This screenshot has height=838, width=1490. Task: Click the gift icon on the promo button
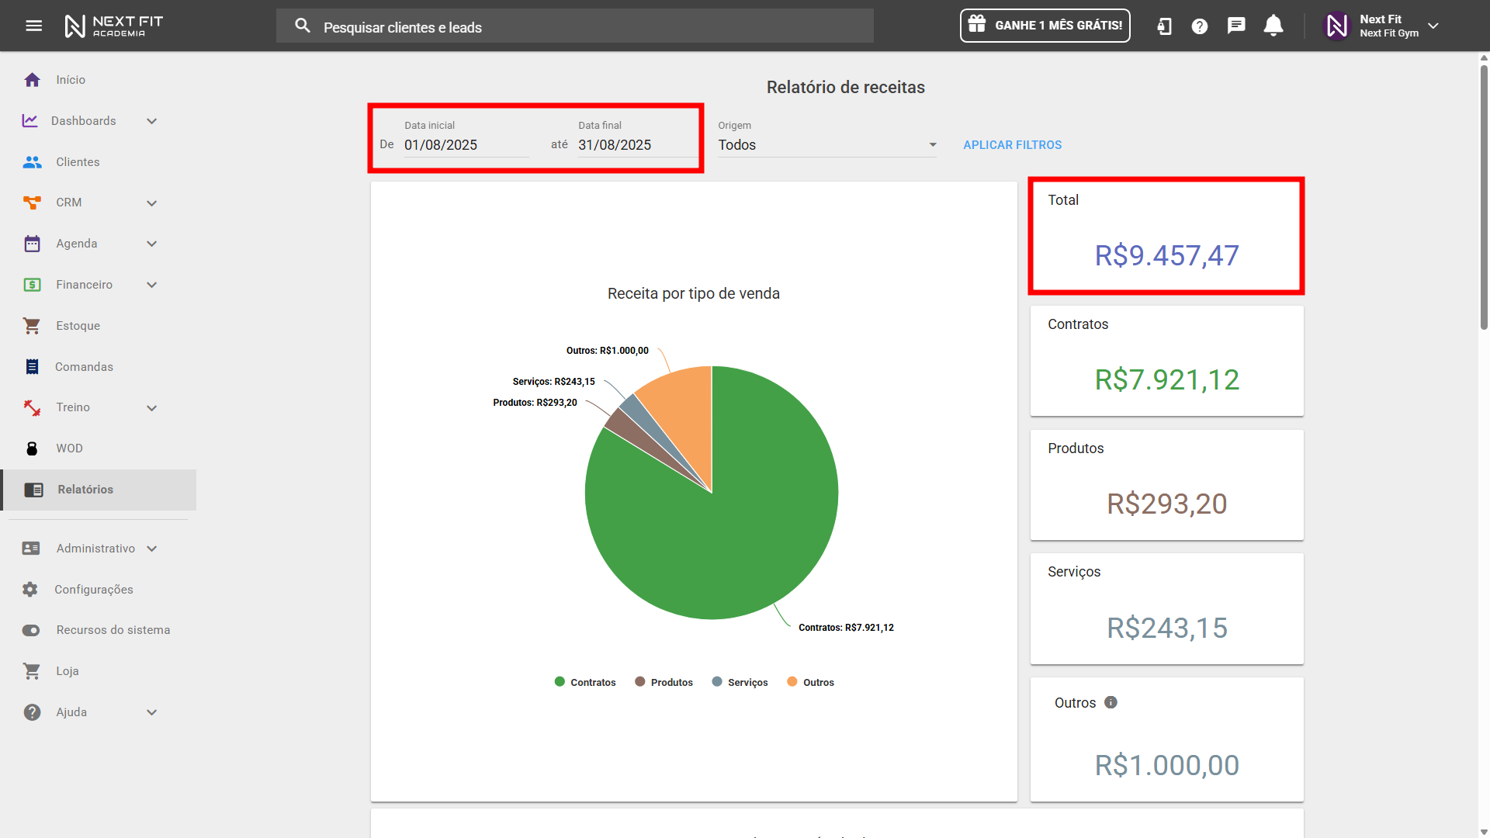click(x=977, y=25)
